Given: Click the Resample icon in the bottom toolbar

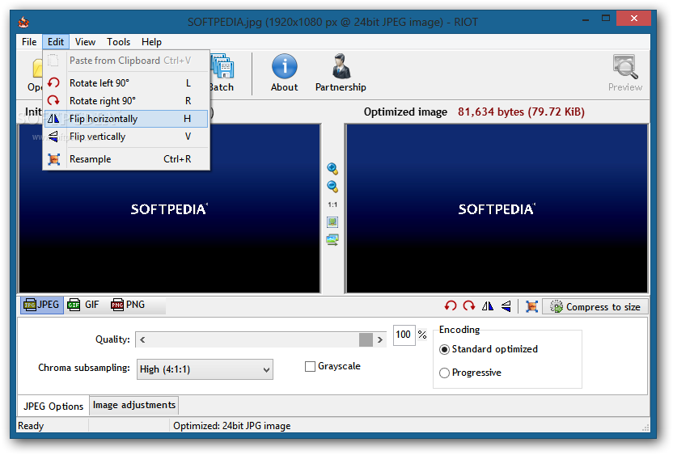Looking at the screenshot, I should coord(531,306).
